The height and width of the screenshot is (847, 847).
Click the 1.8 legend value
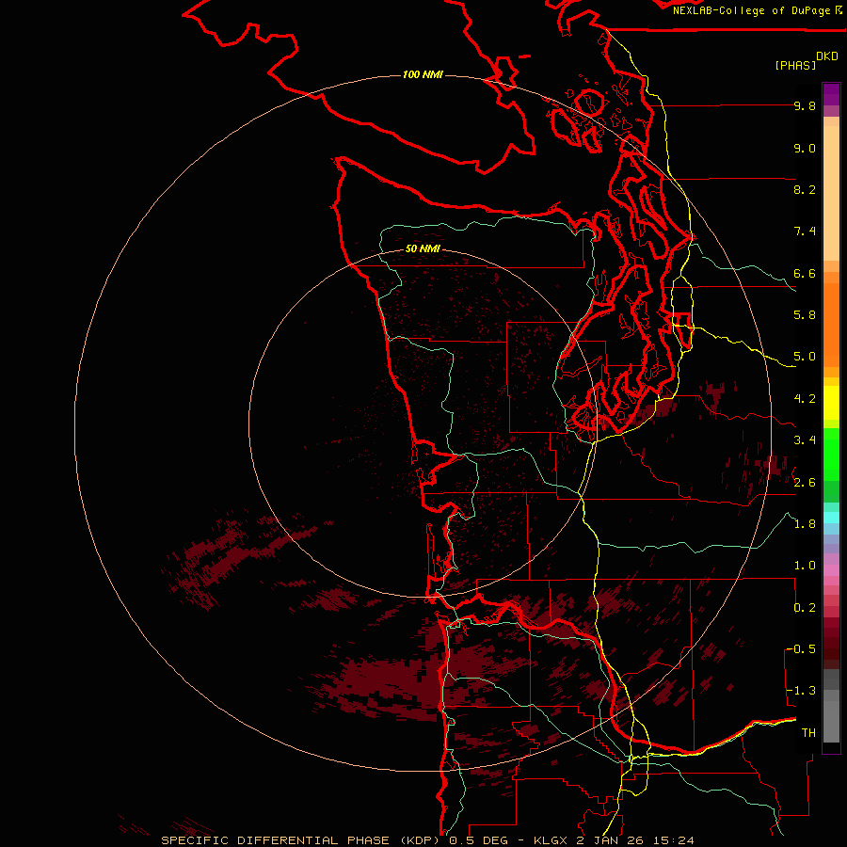coord(805,524)
